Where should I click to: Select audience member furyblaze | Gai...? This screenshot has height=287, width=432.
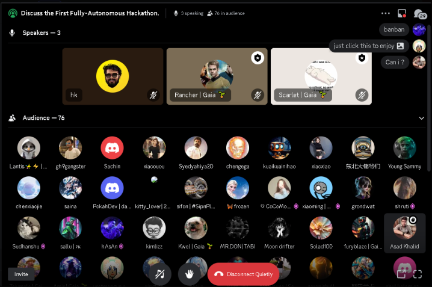(x=363, y=233)
